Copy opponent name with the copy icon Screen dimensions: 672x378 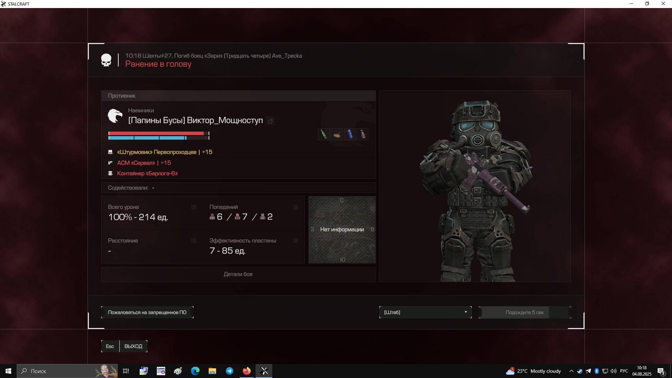[x=270, y=121]
